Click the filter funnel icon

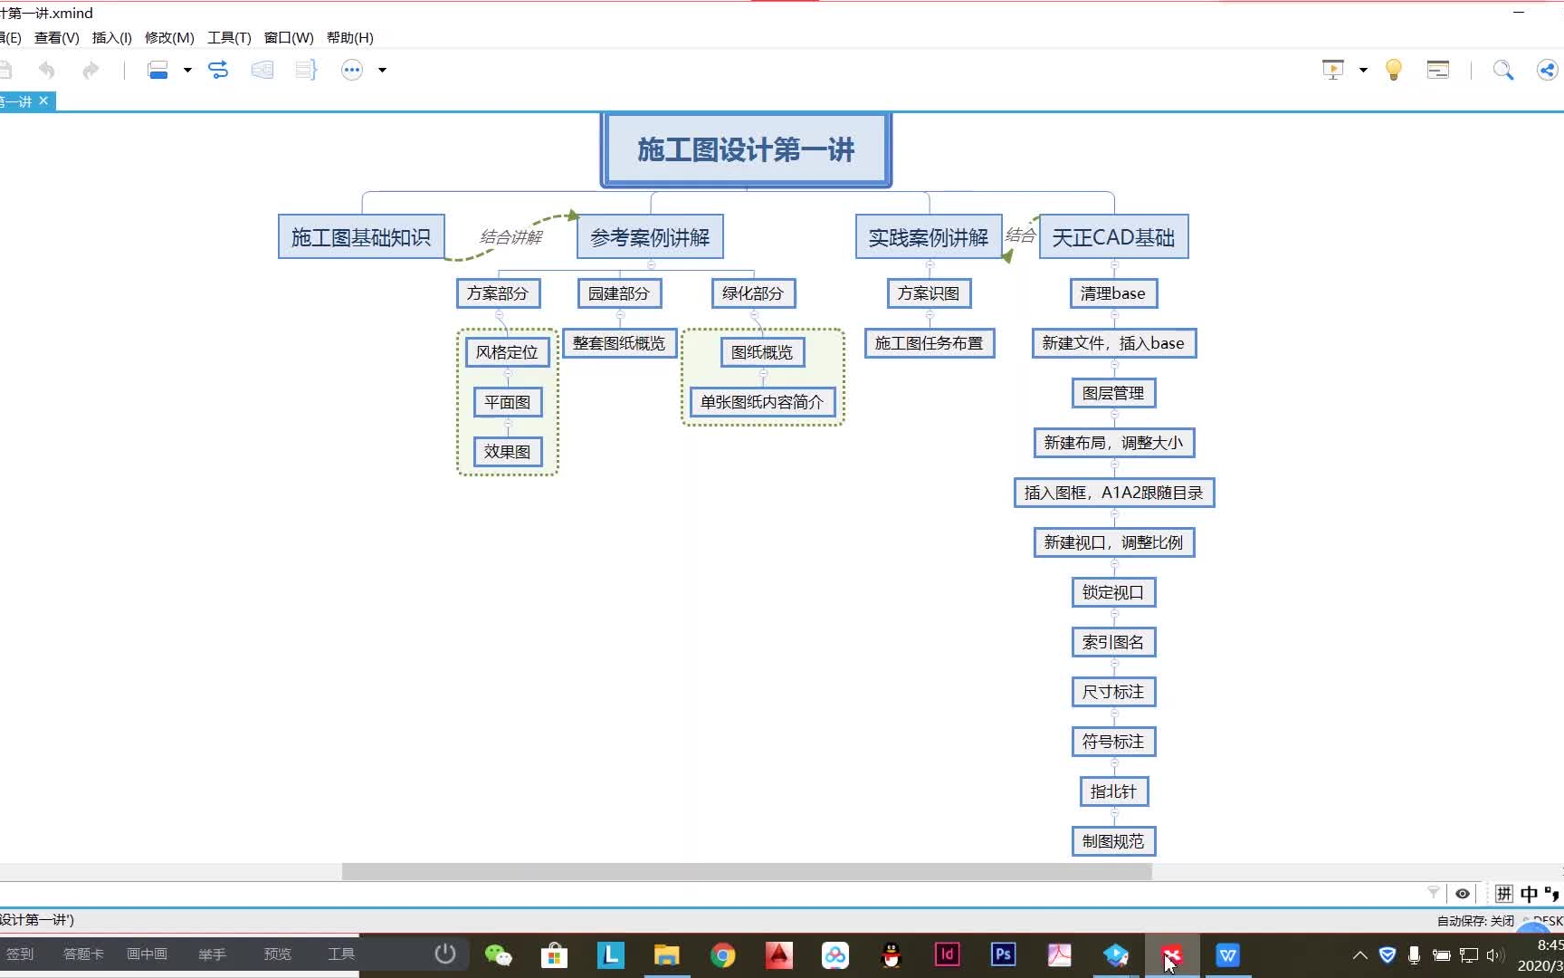[x=1434, y=893]
